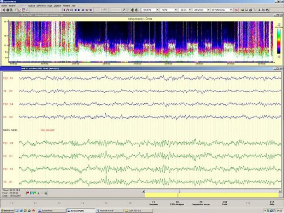Click the T3 O1 channel label
Screen dimensions: 284x213
point(8,182)
